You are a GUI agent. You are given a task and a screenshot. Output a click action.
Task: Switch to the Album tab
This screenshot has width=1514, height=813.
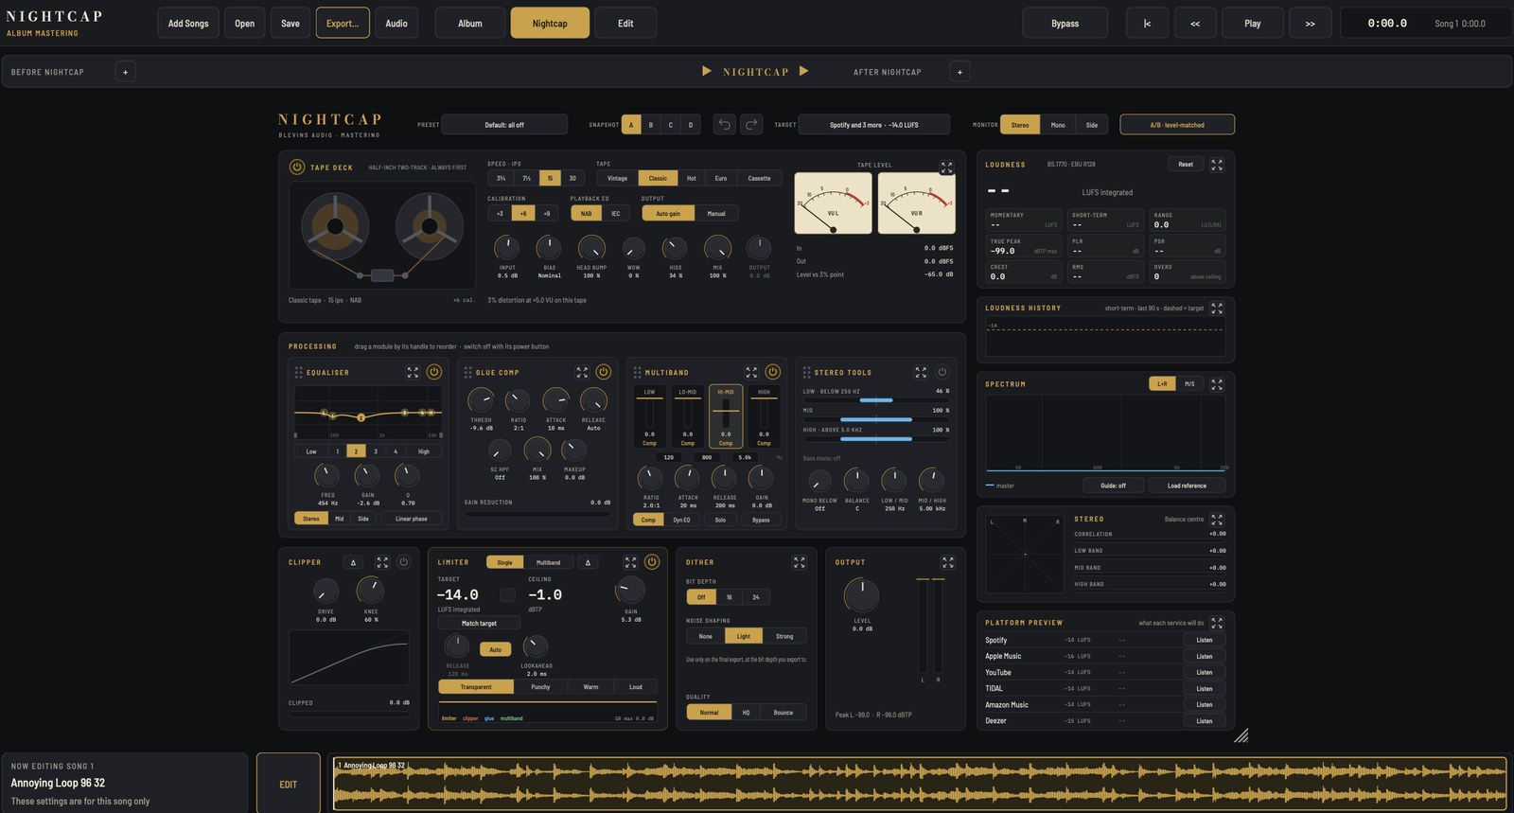(470, 23)
